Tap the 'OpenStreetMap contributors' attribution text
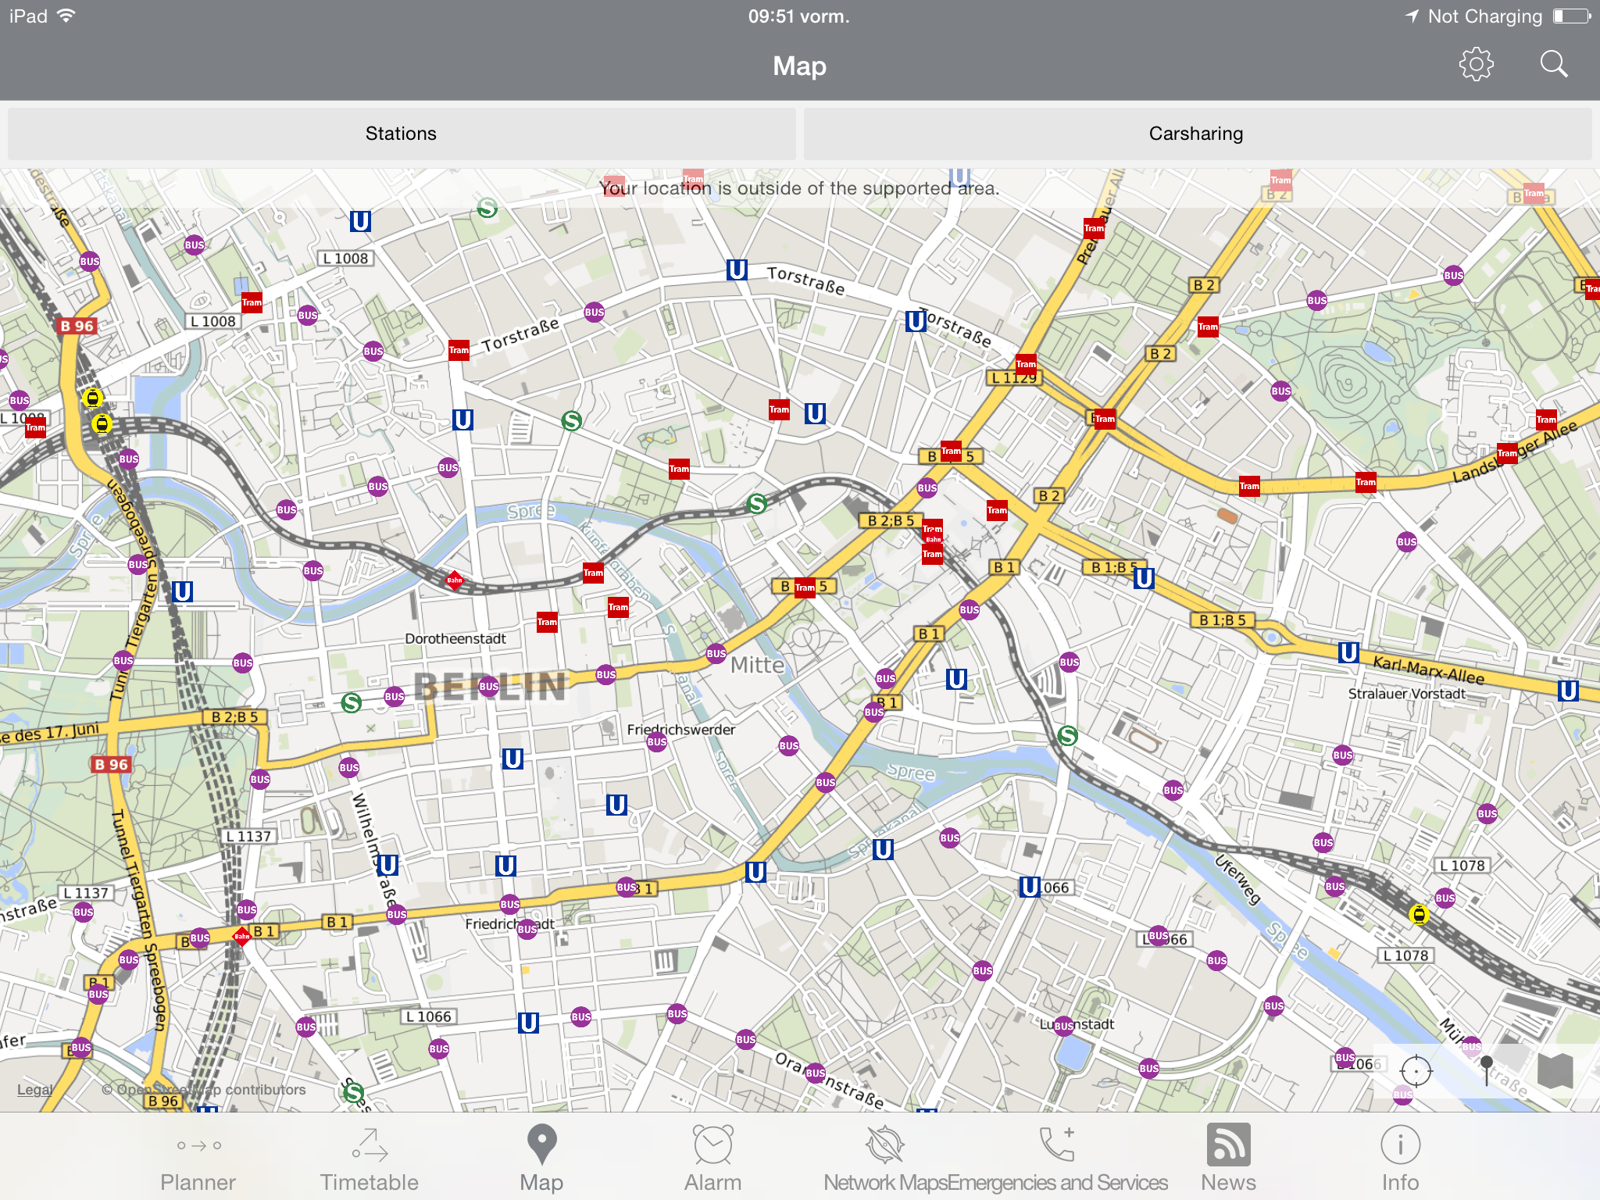The height and width of the screenshot is (1200, 1600). (211, 1090)
